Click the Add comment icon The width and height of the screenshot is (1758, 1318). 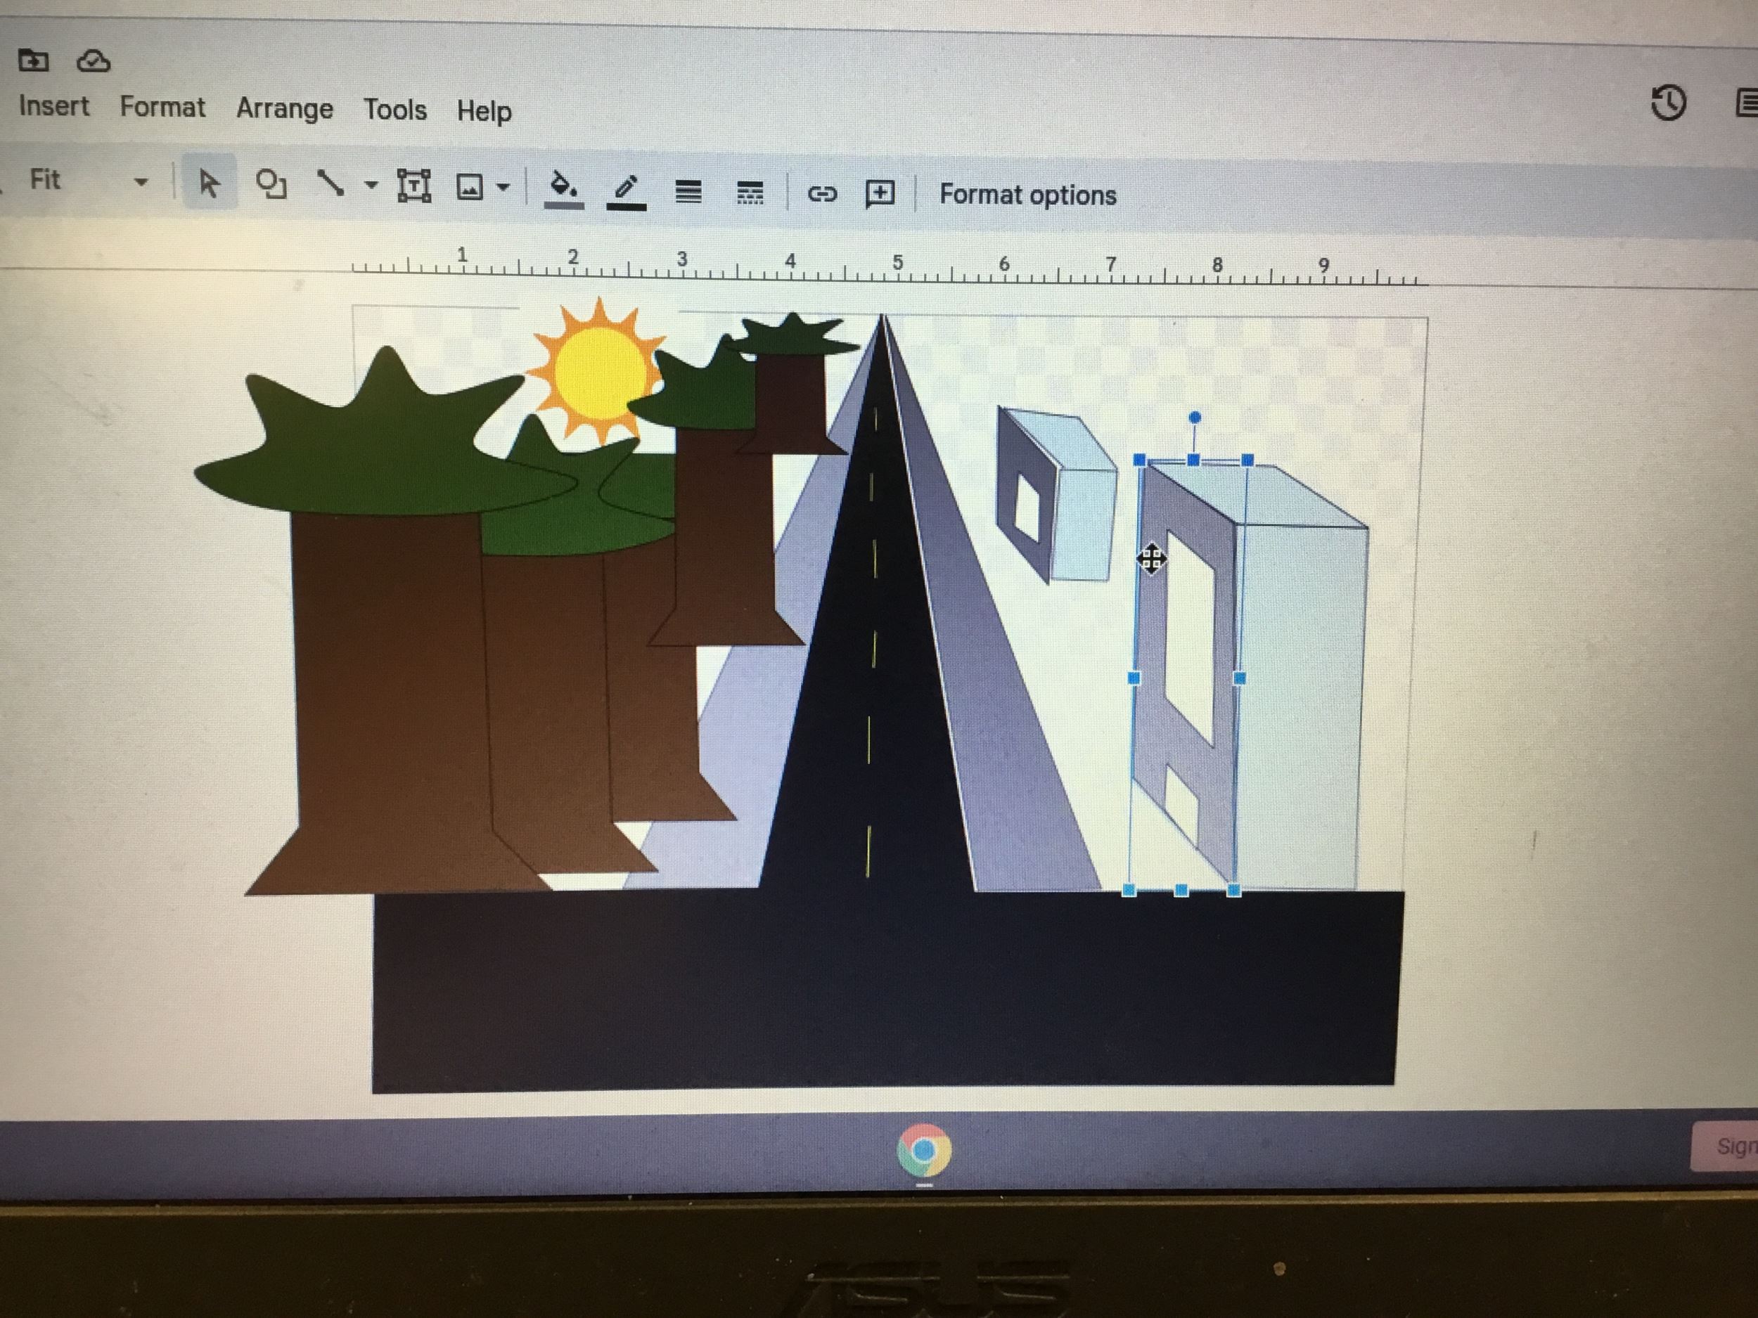[880, 194]
